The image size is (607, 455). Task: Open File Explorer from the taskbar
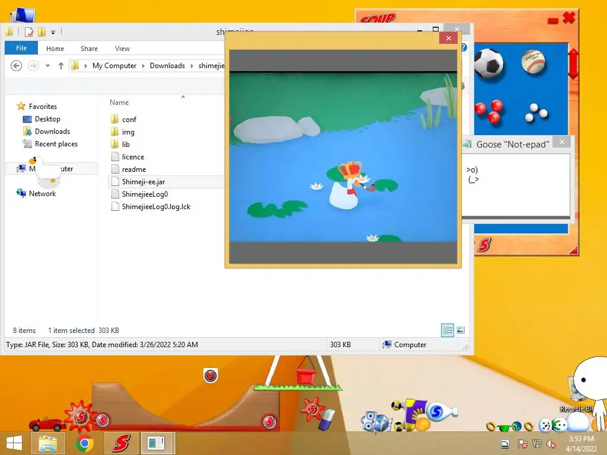click(47, 443)
